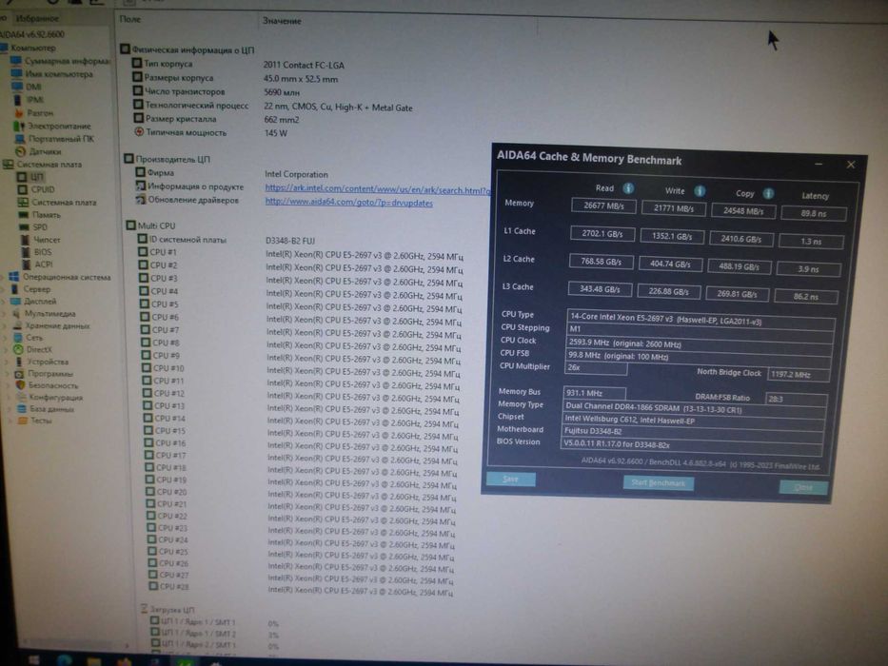888x666 pixels.
Task: Click the Мультимедиа icon
Action: click(16, 313)
